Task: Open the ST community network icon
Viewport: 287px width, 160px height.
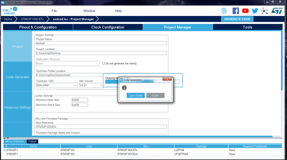Action: (265, 11)
